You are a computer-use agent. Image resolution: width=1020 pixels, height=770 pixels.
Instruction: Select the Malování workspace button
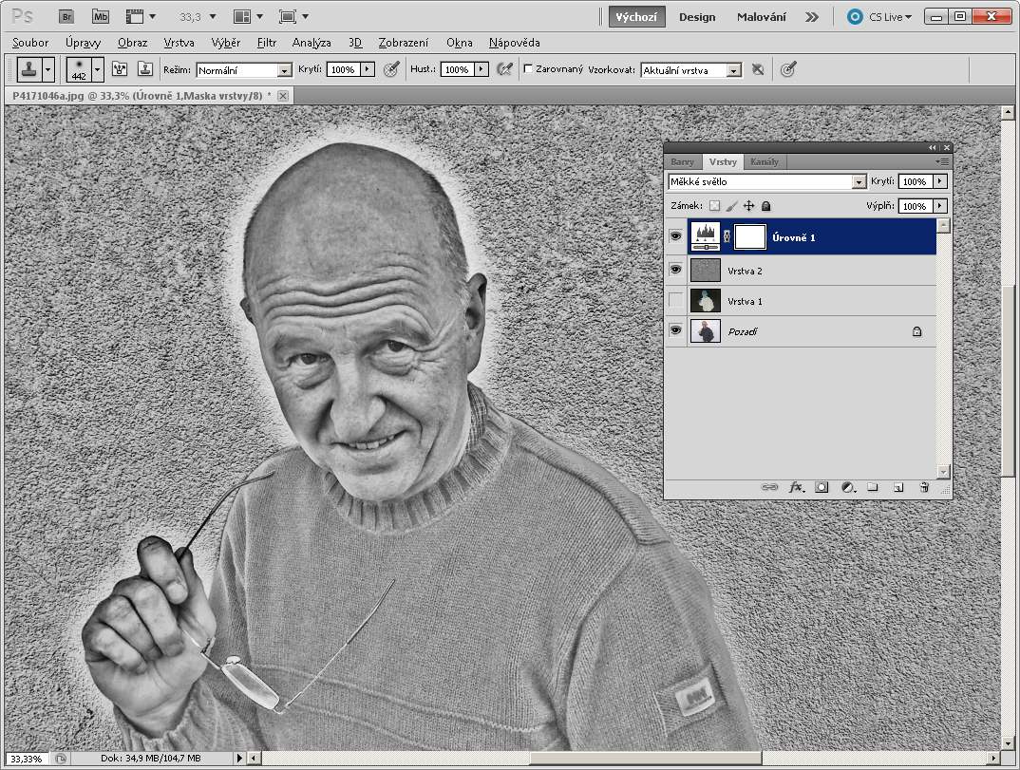pos(761,17)
